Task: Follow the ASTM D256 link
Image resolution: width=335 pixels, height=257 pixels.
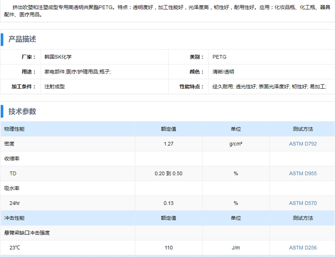Action: [303, 248]
